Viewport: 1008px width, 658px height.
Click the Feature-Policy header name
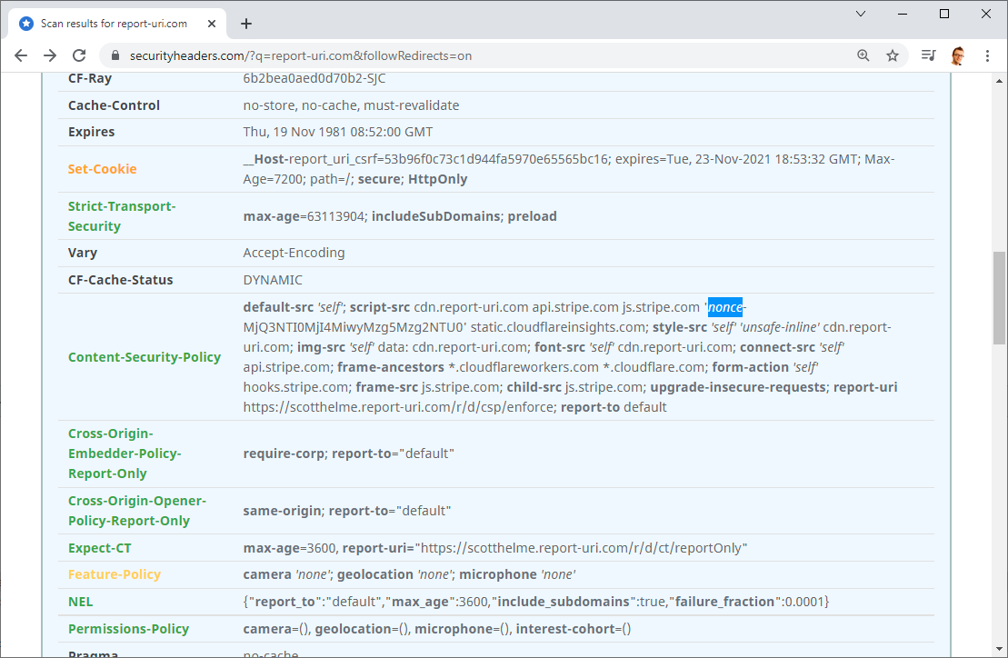[115, 574]
